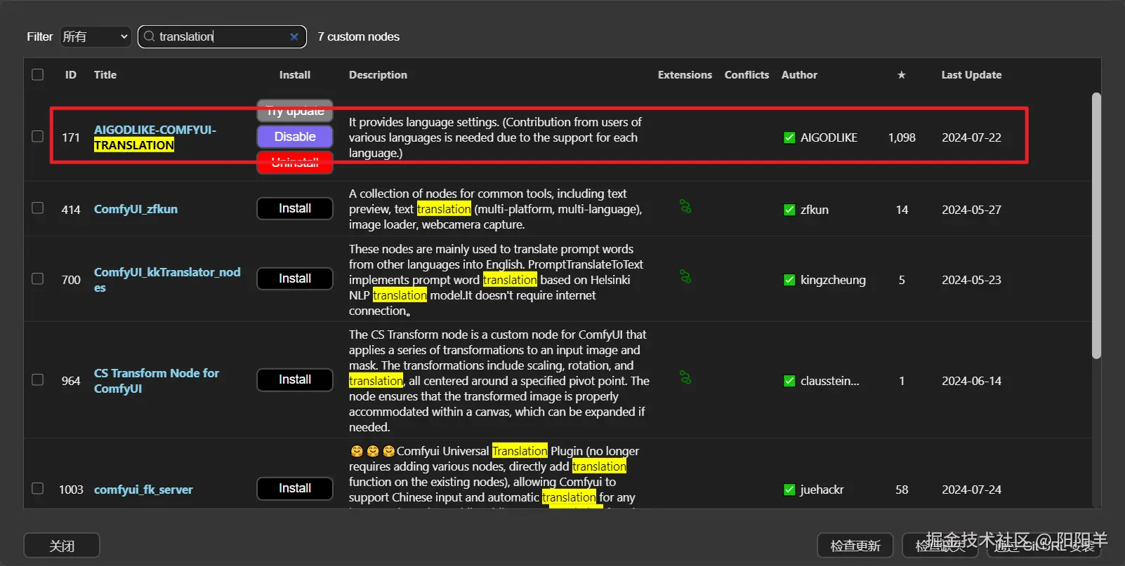Open the CS Transform Node for ComfyUI link

(x=157, y=381)
